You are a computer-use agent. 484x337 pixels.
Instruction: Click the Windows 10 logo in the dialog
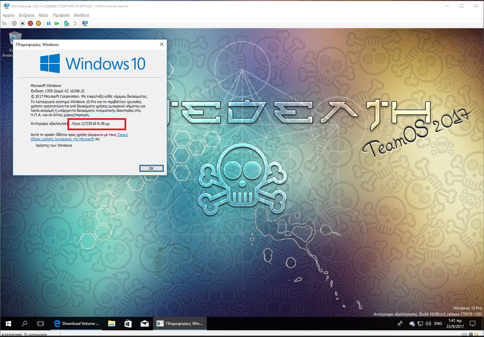pyautogui.click(x=93, y=63)
